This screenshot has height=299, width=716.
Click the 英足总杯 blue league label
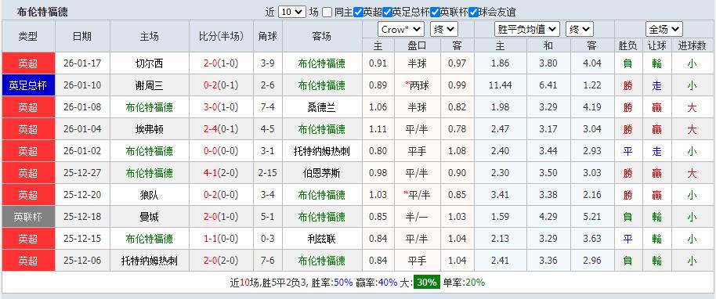pos(28,85)
